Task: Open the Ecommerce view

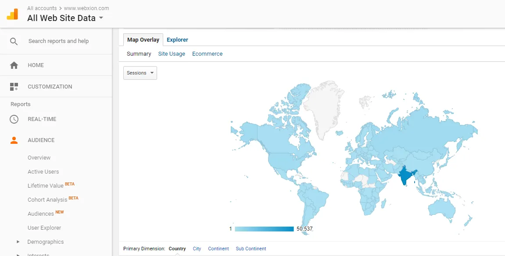Action: [207, 54]
